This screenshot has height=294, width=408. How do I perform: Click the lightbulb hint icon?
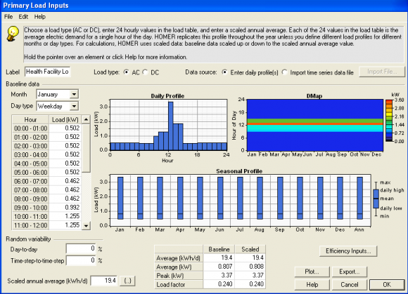(x=13, y=34)
